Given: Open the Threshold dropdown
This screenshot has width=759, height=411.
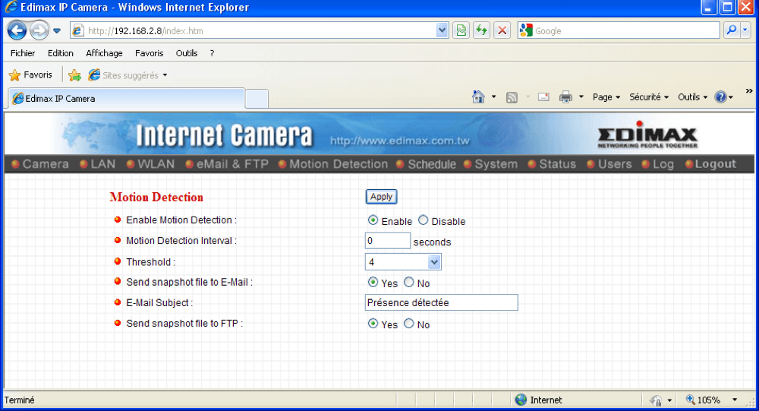Looking at the screenshot, I should [x=403, y=262].
